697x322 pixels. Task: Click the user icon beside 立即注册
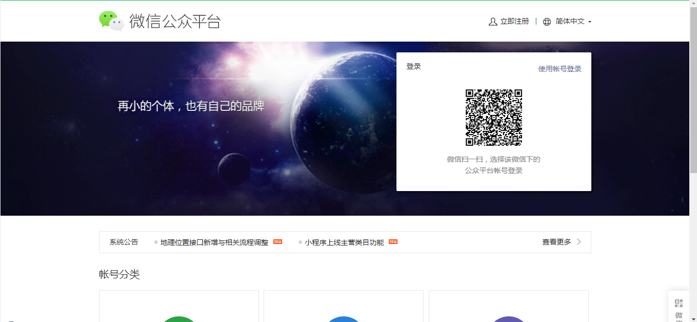493,22
